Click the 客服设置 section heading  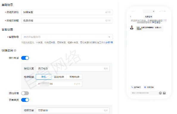coord(7,30)
